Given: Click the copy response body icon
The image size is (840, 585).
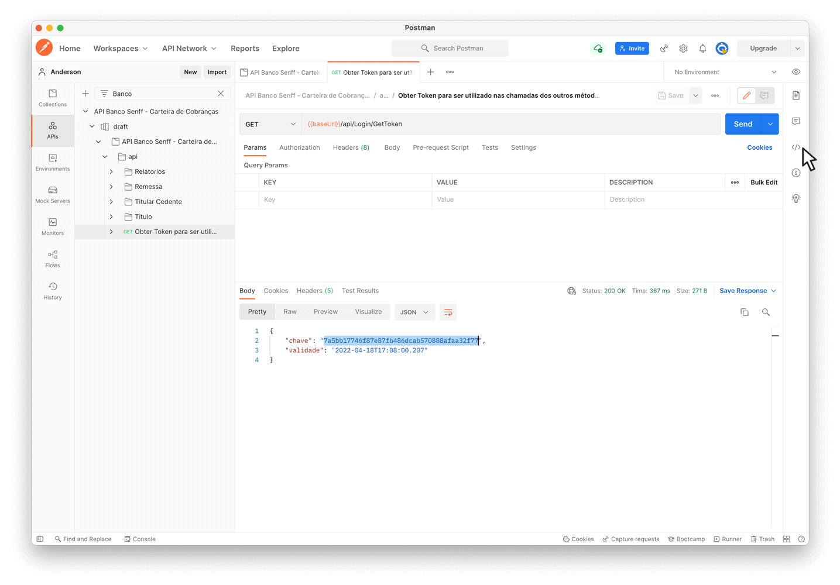Looking at the screenshot, I should tap(745, 312).
